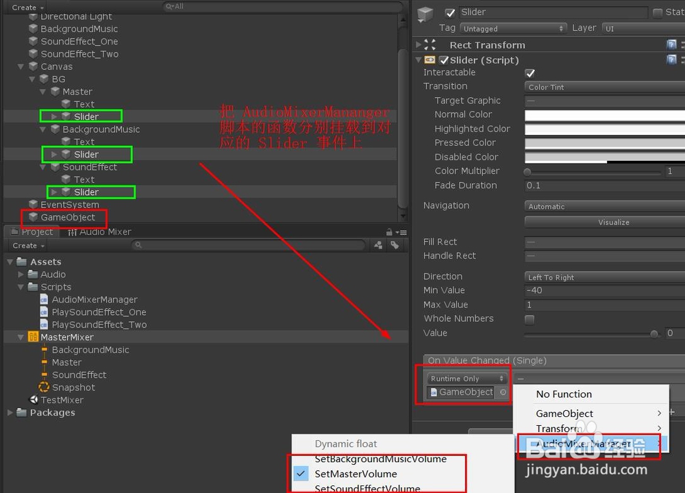The image size is (685, 493).
Task: Click the Normal Color swatch
Action: [605, 115]
